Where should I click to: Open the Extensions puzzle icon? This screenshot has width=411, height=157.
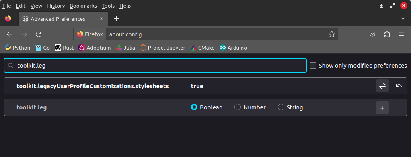click(x=386, y=34)
